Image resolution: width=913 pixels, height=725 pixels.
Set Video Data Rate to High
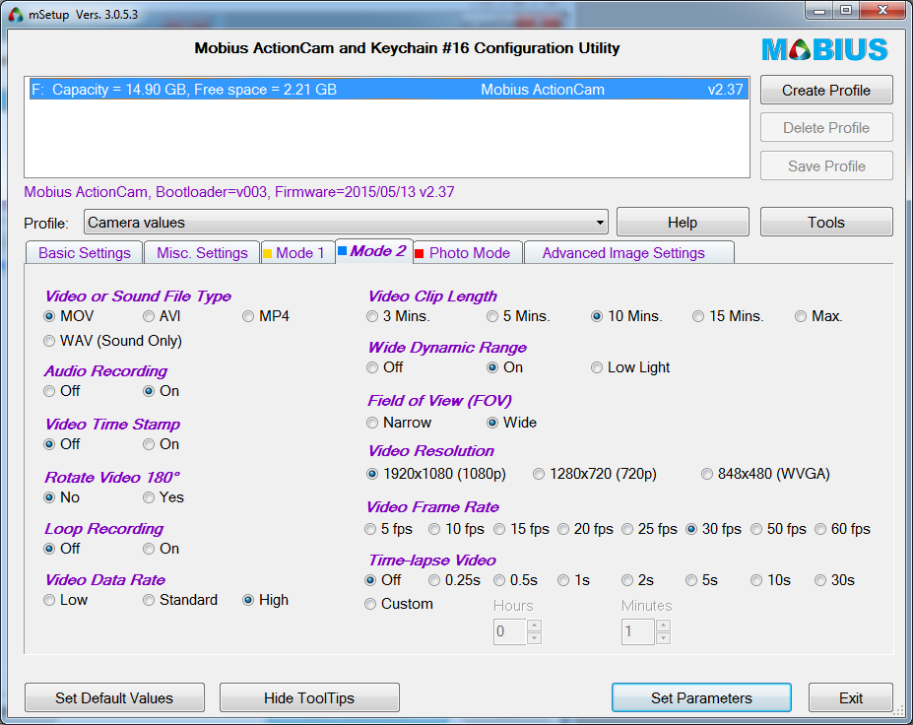[266, 600]
